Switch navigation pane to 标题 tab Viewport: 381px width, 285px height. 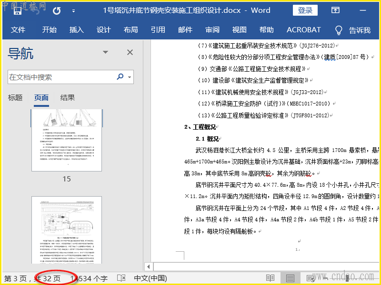tap(15, 98)
